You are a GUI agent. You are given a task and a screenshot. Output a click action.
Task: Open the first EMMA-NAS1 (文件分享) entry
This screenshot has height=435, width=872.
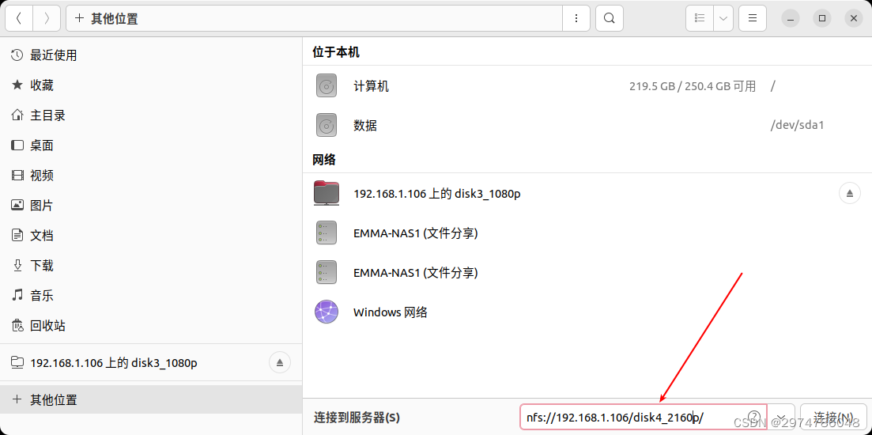point(587,233)
